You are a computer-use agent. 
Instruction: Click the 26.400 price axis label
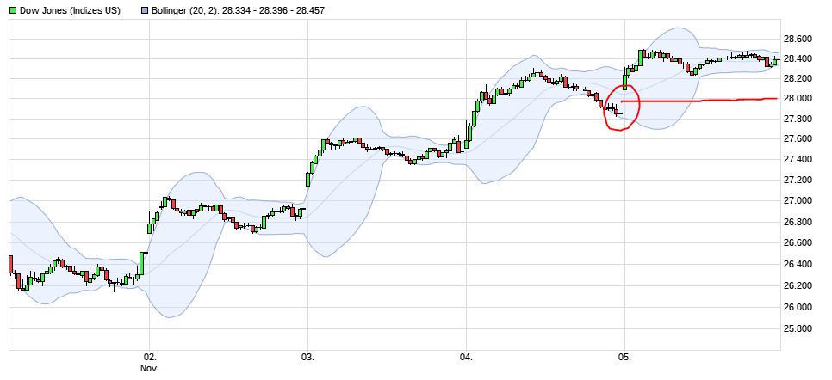tap(798, 265)
